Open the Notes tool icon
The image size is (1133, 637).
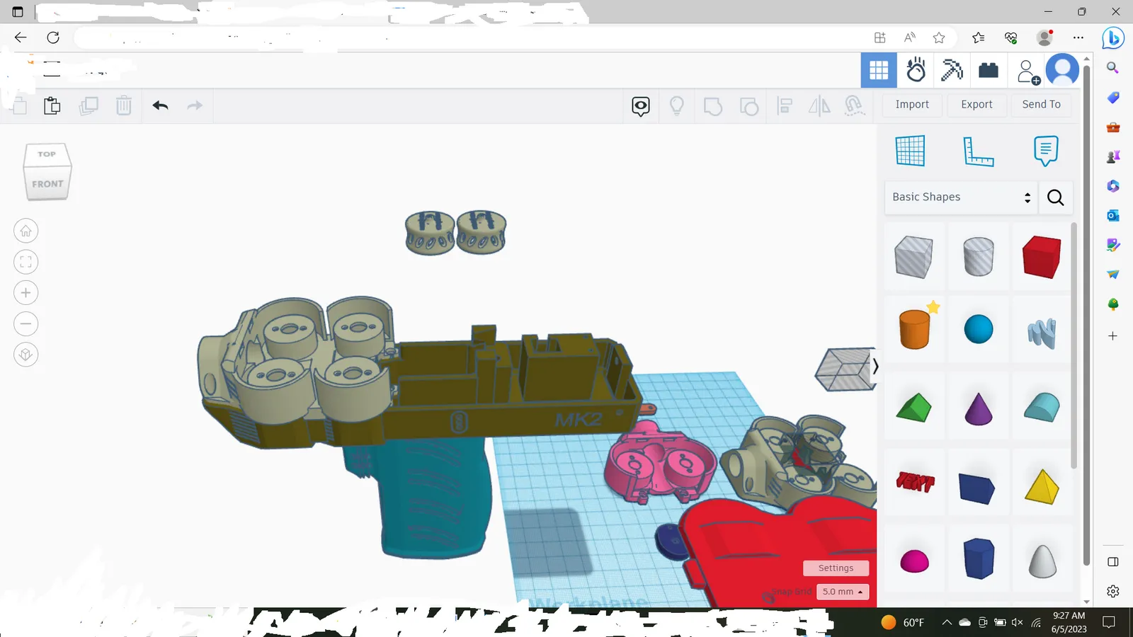(x=1046, y=151)
